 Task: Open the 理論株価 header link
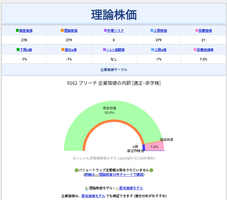tap(71, 31)
